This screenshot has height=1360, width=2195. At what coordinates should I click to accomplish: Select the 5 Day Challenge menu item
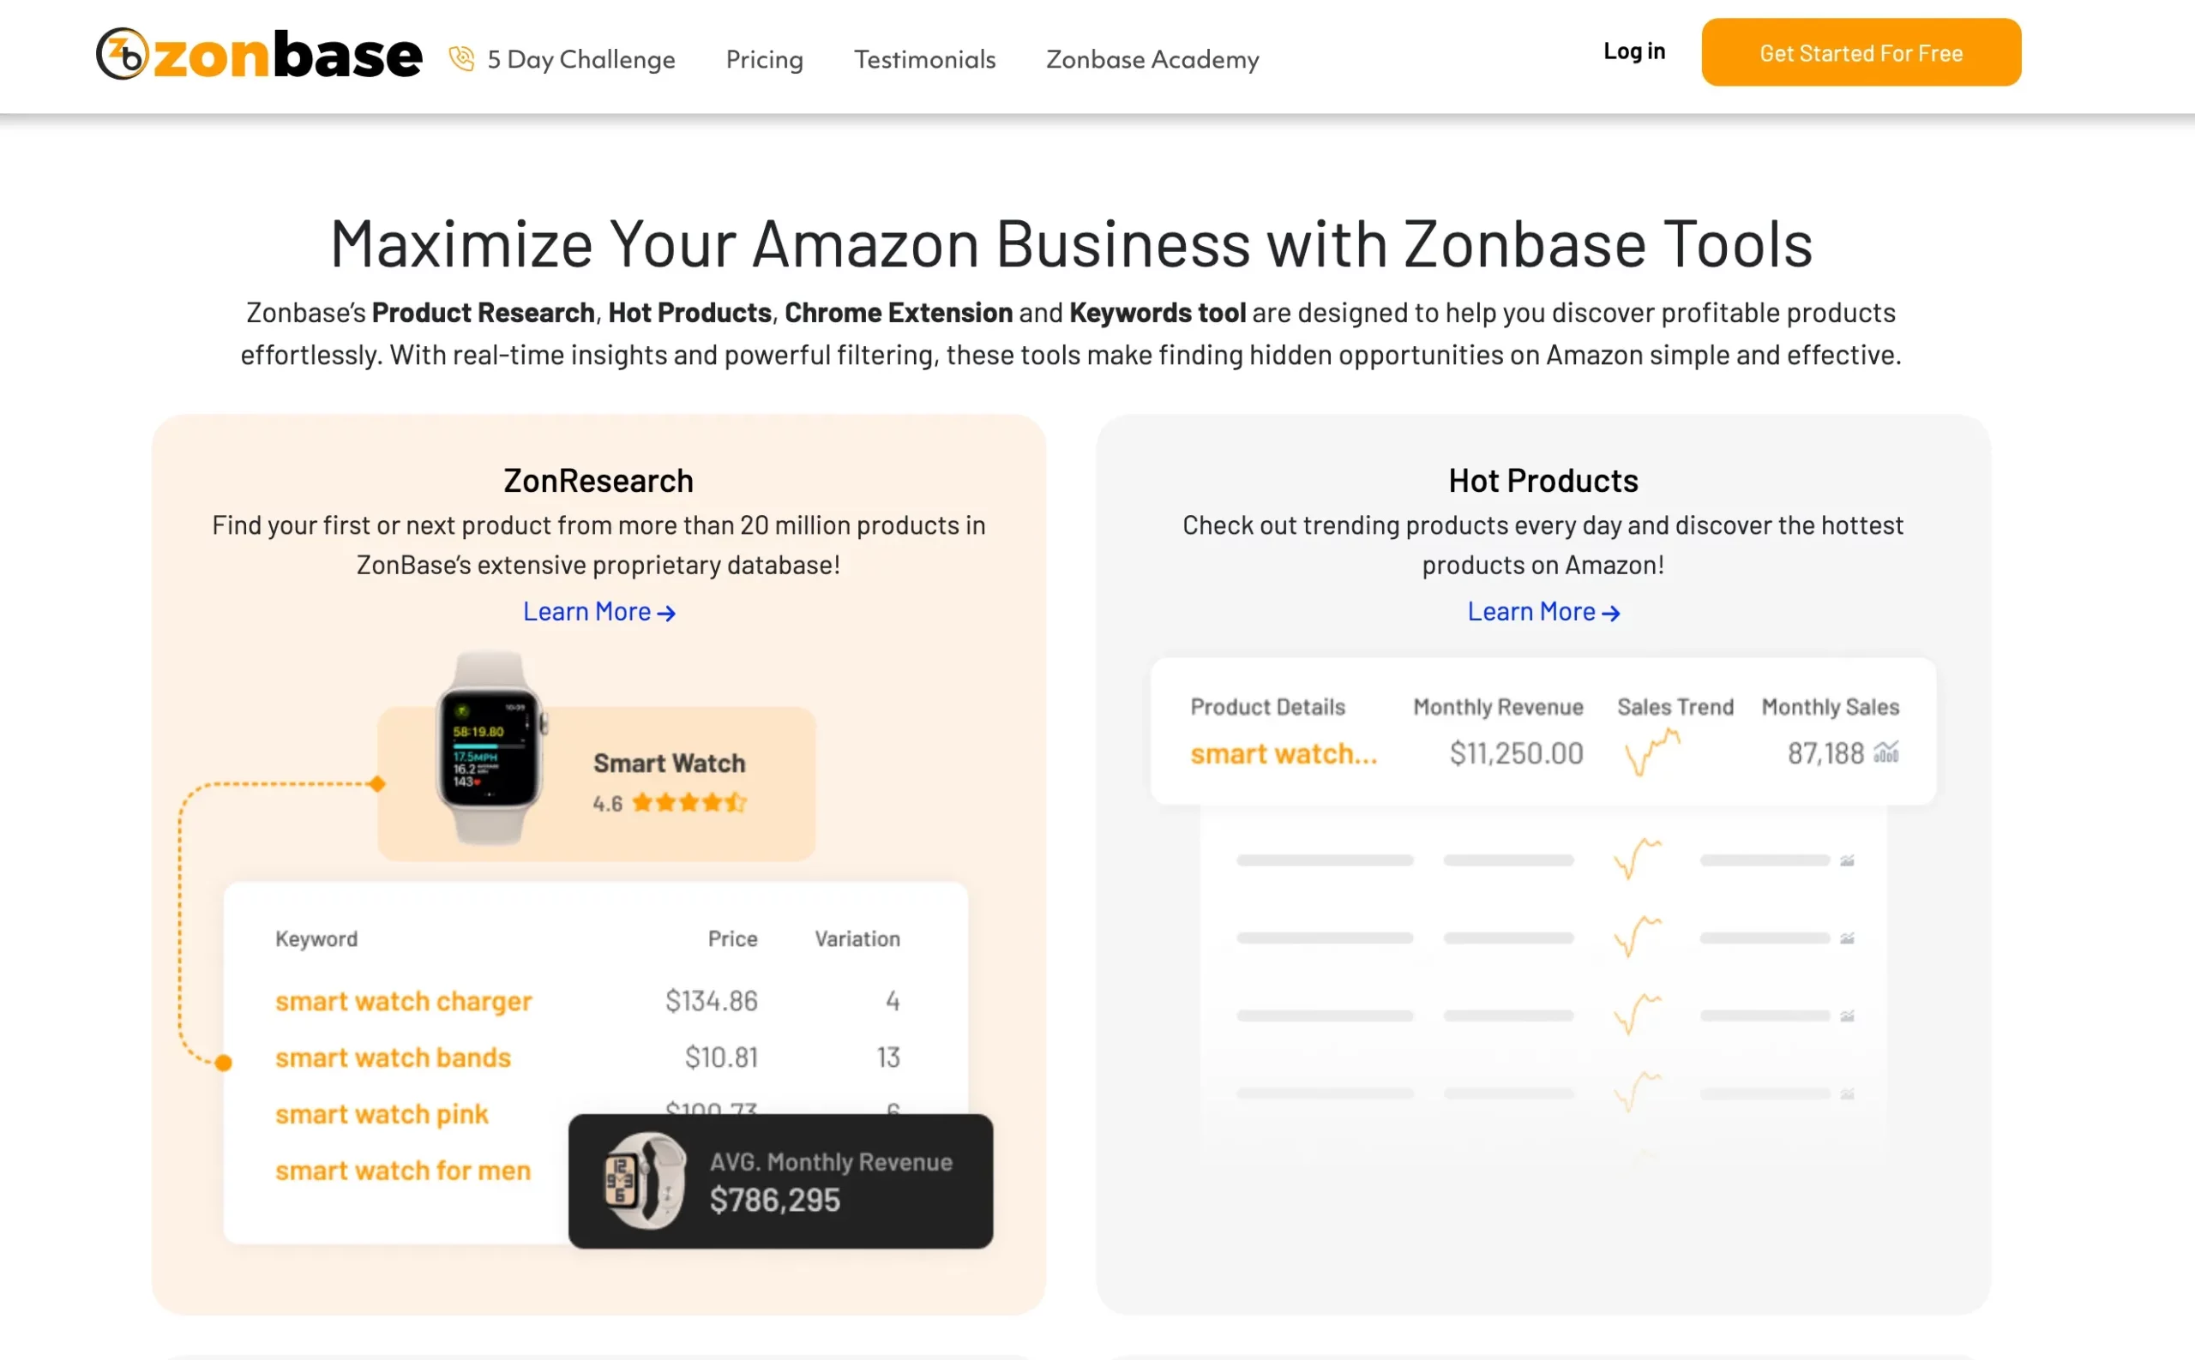580,59
